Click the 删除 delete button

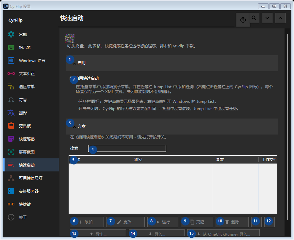[x=232, y=222]
